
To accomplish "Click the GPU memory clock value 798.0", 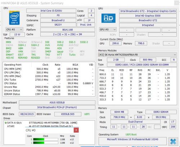I will [x=141, y=43].
